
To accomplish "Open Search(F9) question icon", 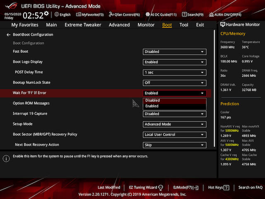I will point(184,15).
